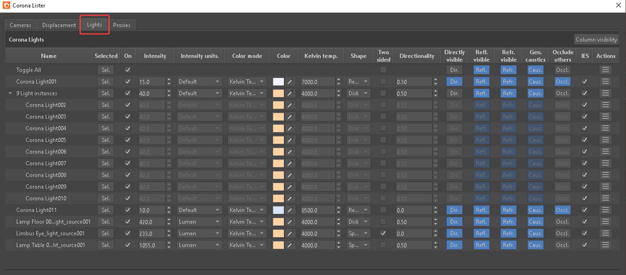Click the Corona Lister app icon in title bar
Screen dimensions: 626x275
[6, 5]
